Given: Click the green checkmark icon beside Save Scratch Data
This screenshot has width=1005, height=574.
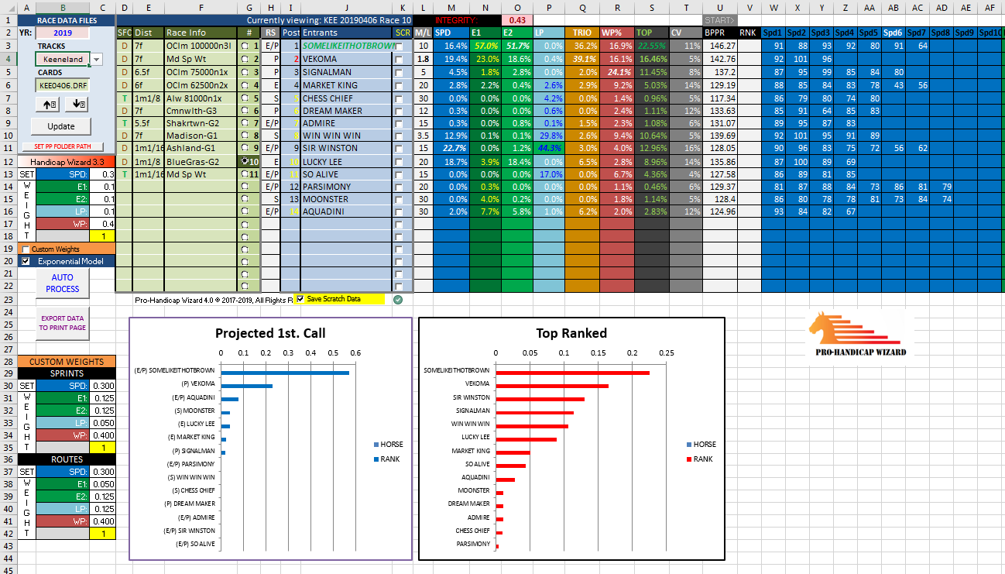Looking at the screenshot, I should tap(398, 299).
